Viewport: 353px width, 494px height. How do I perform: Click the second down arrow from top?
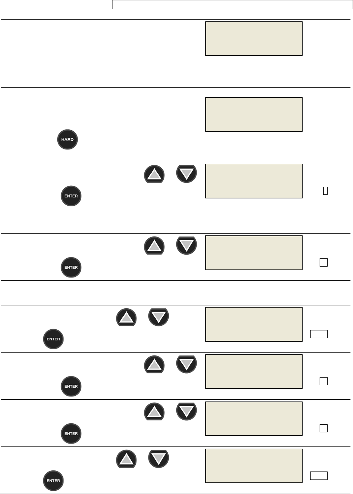[186, 246]
